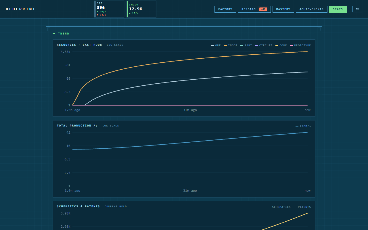This screenshot has height=230, width=368.
Task: Click the Ore resource counter
Action: point(110,9)
